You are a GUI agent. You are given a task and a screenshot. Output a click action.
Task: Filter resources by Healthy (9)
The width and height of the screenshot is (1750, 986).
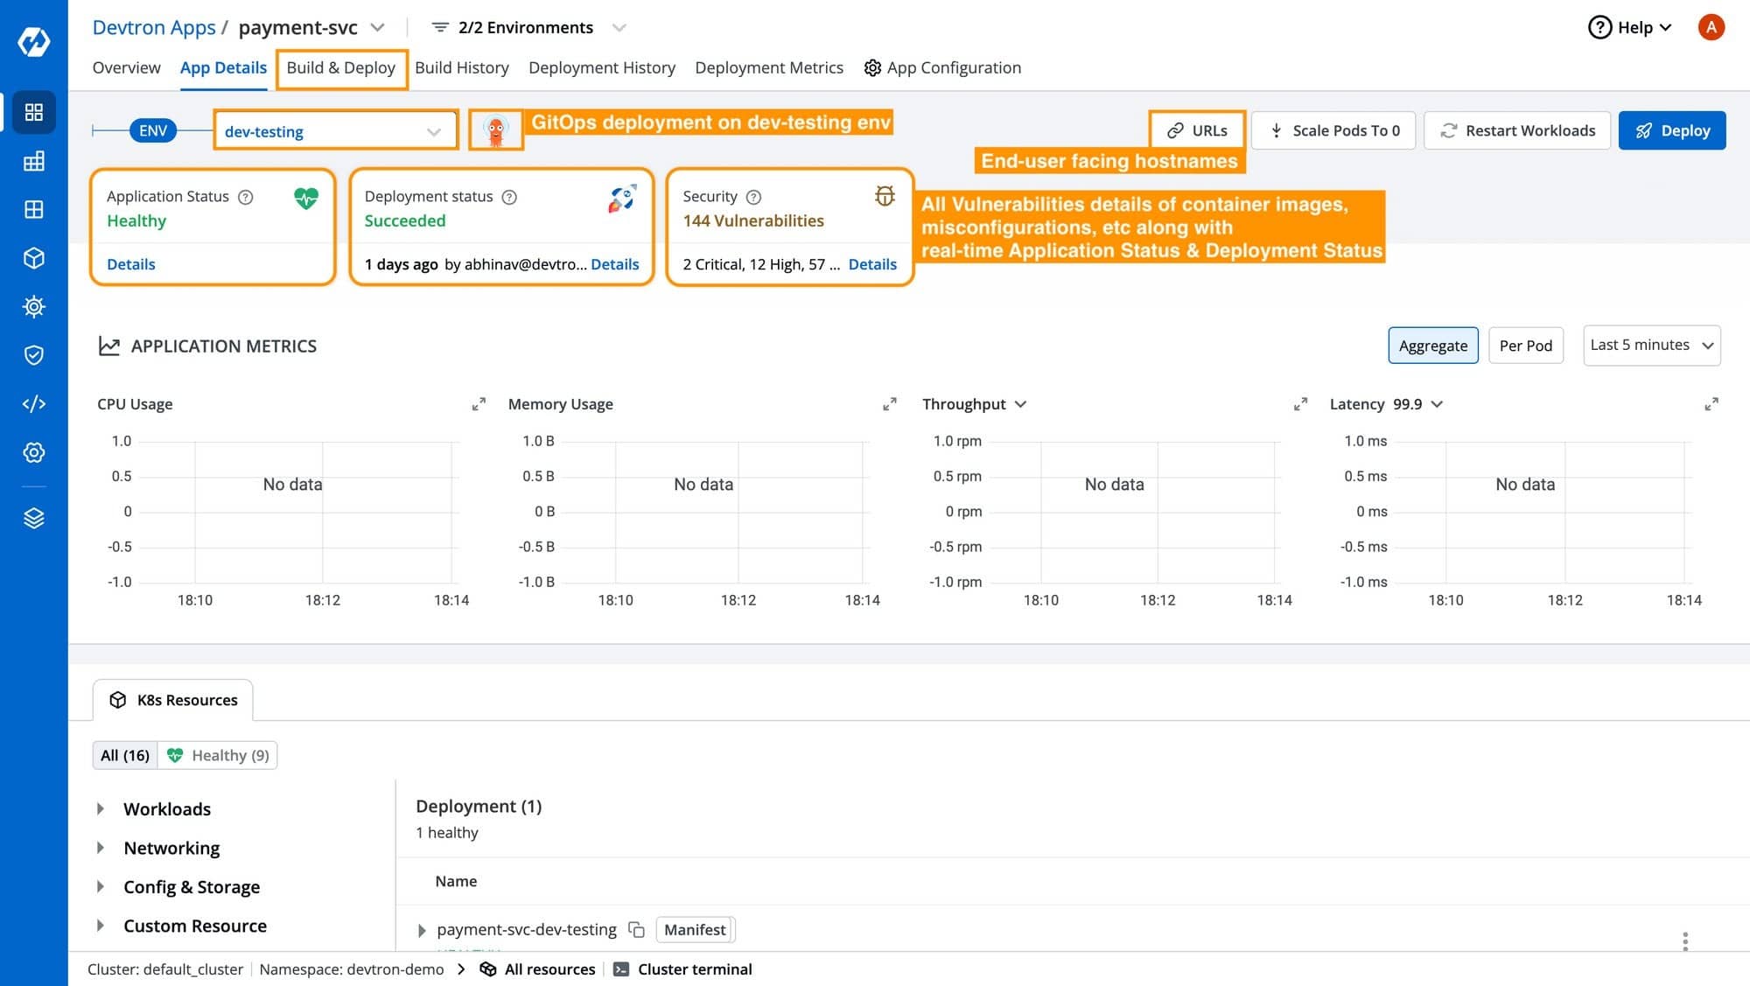coord(218,755)
